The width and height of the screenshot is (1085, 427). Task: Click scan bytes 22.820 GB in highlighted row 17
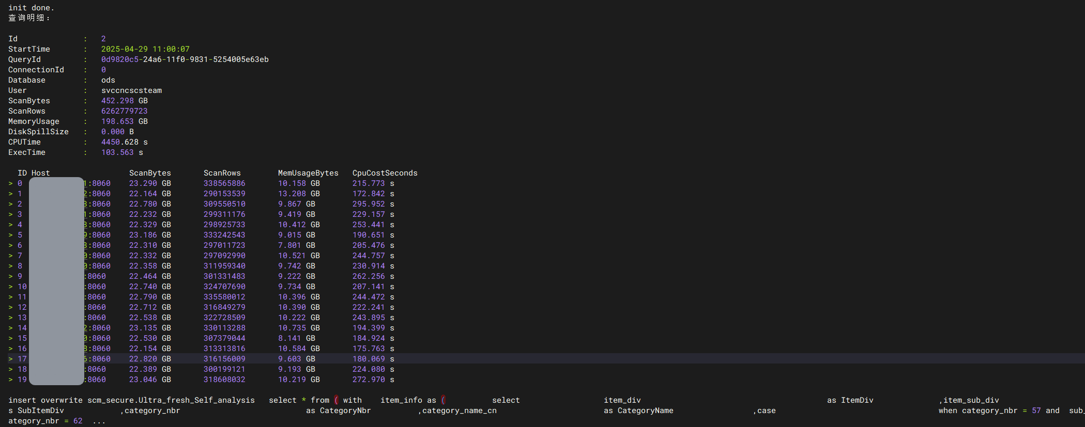point(150,359)
